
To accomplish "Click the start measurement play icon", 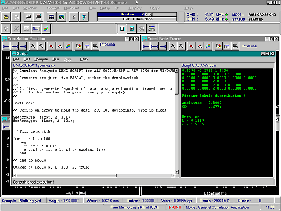I will (122, 29).
